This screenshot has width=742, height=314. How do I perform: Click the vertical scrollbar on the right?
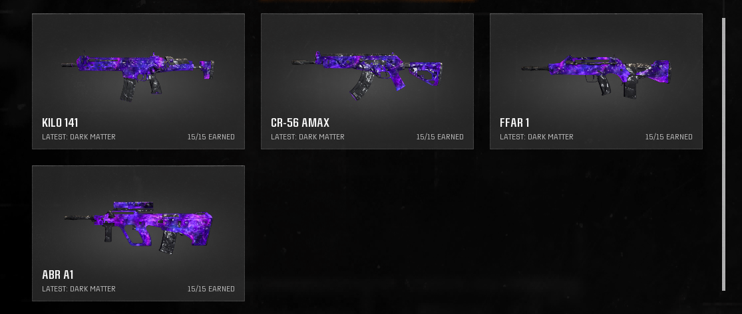(723, 155)
